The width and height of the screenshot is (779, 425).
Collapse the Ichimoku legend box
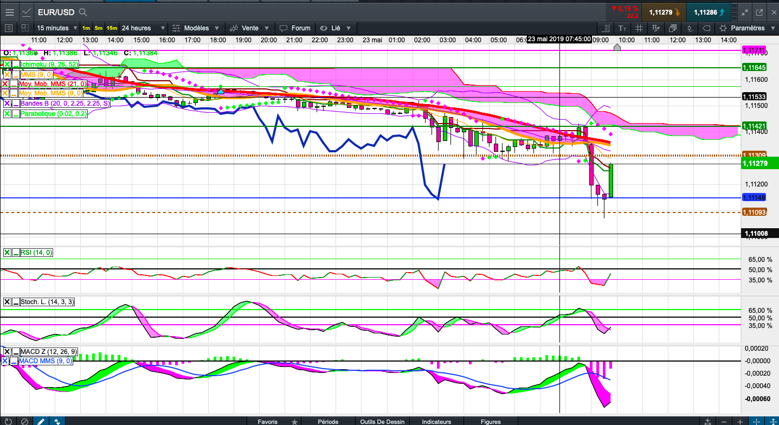tap(16, 64)
